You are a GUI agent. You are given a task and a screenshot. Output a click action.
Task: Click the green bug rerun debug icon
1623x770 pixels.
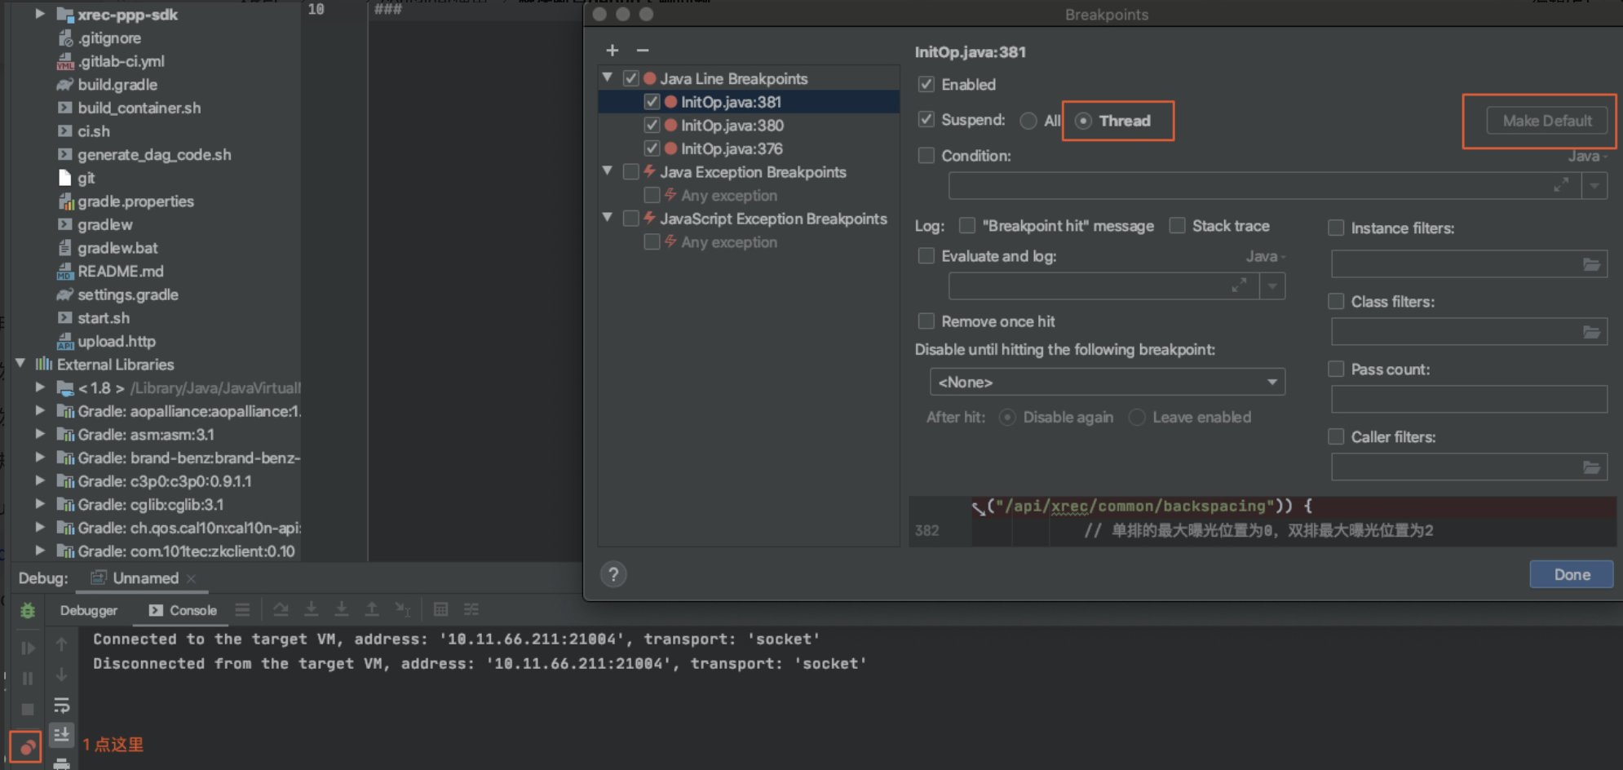[27, 610]
